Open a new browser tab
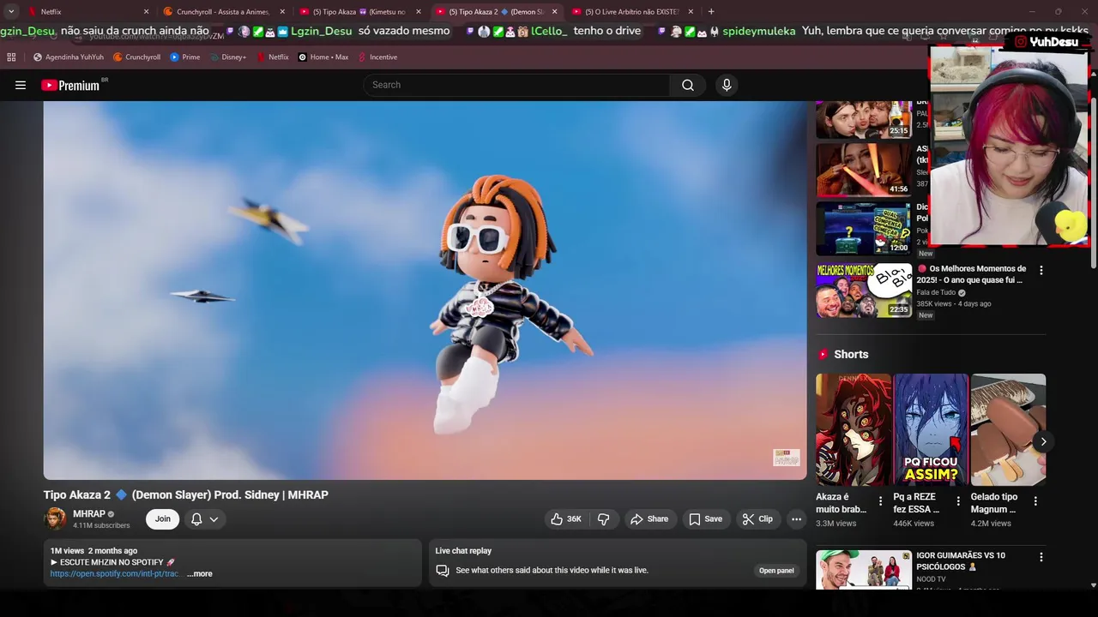This screenshot has height=617, width=1098. 711,12
